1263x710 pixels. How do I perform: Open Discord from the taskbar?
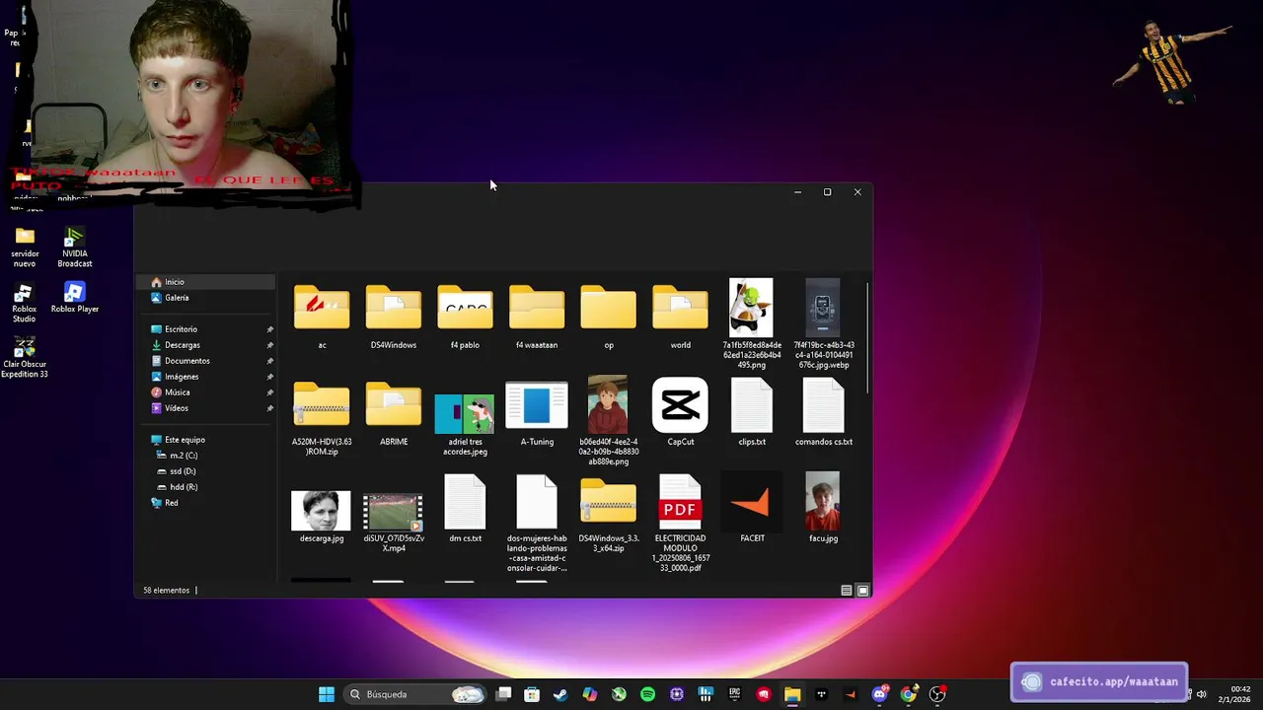(x=879, y=694)
